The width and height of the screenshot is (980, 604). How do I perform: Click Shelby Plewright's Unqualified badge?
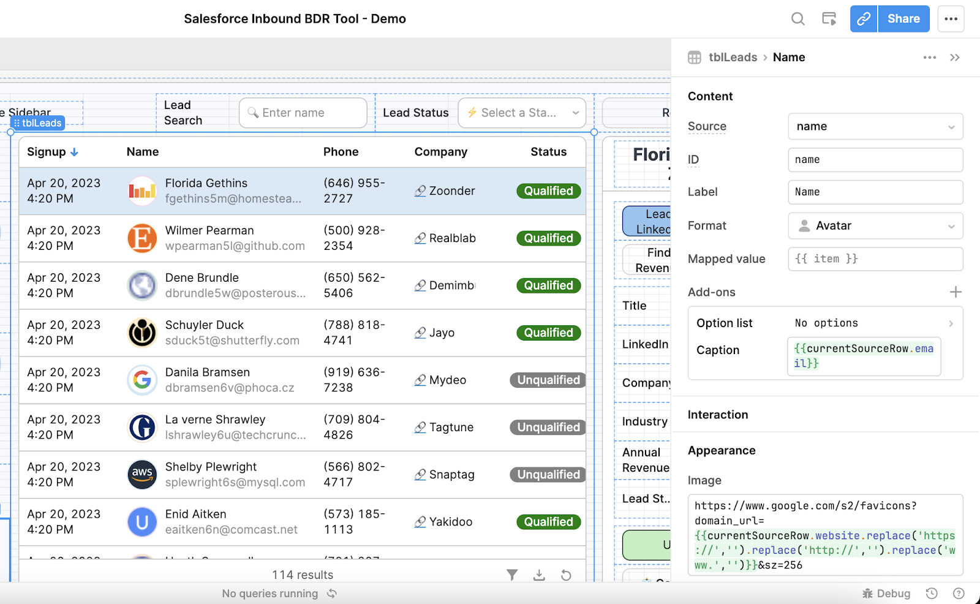(x=548, y=474)
